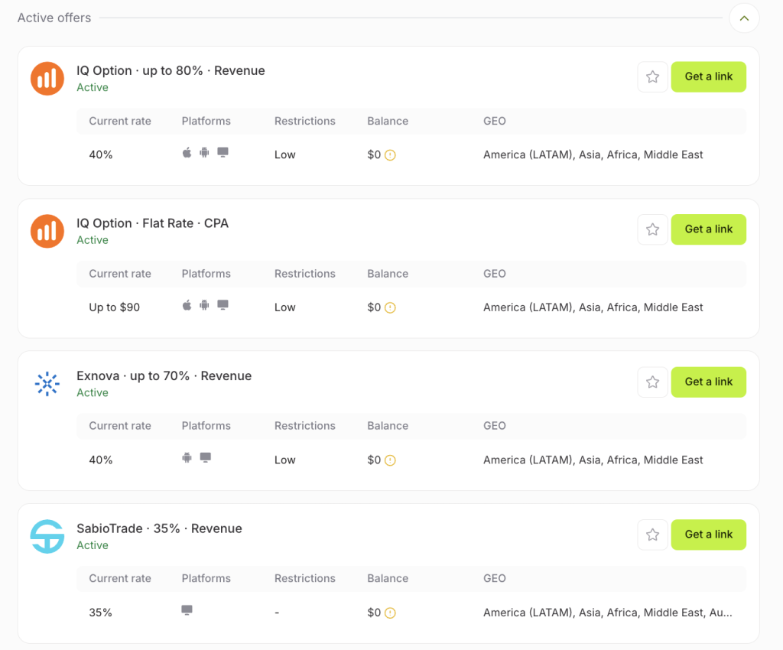783x650 pixels.
Task: Click desktop platform icon in Exnova row
Action: 205,457
